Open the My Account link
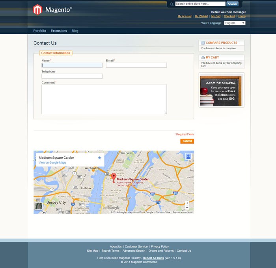The width and height of the screenshot is (276, 268). point(185,16)
